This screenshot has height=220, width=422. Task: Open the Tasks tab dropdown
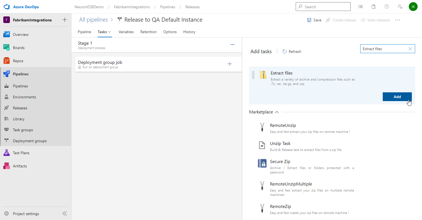point(104,32)
